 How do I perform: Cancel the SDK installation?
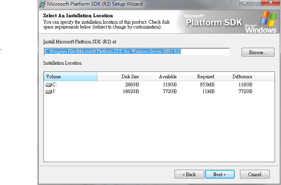(x=254, y=174)
